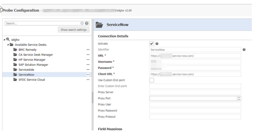Screen dimensions: 258x140
Task: Open the ellipsis menu for BMC Remedy
Action: pos(88,50)
